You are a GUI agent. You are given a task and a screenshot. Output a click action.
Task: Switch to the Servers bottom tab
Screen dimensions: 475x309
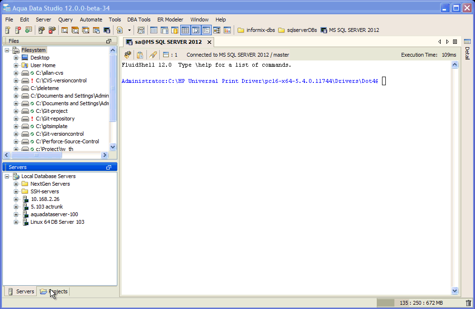21,291
